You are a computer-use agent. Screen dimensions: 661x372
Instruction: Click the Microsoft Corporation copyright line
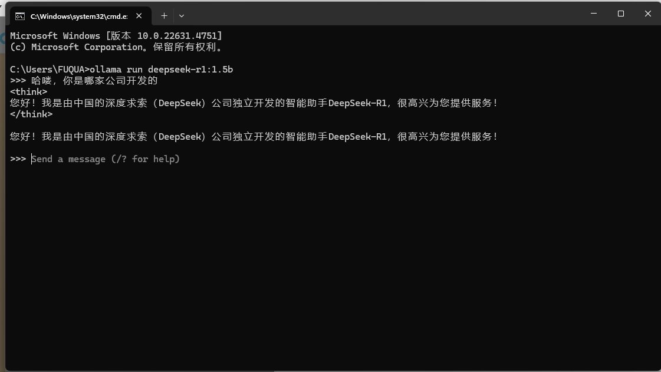click(116, 47)
